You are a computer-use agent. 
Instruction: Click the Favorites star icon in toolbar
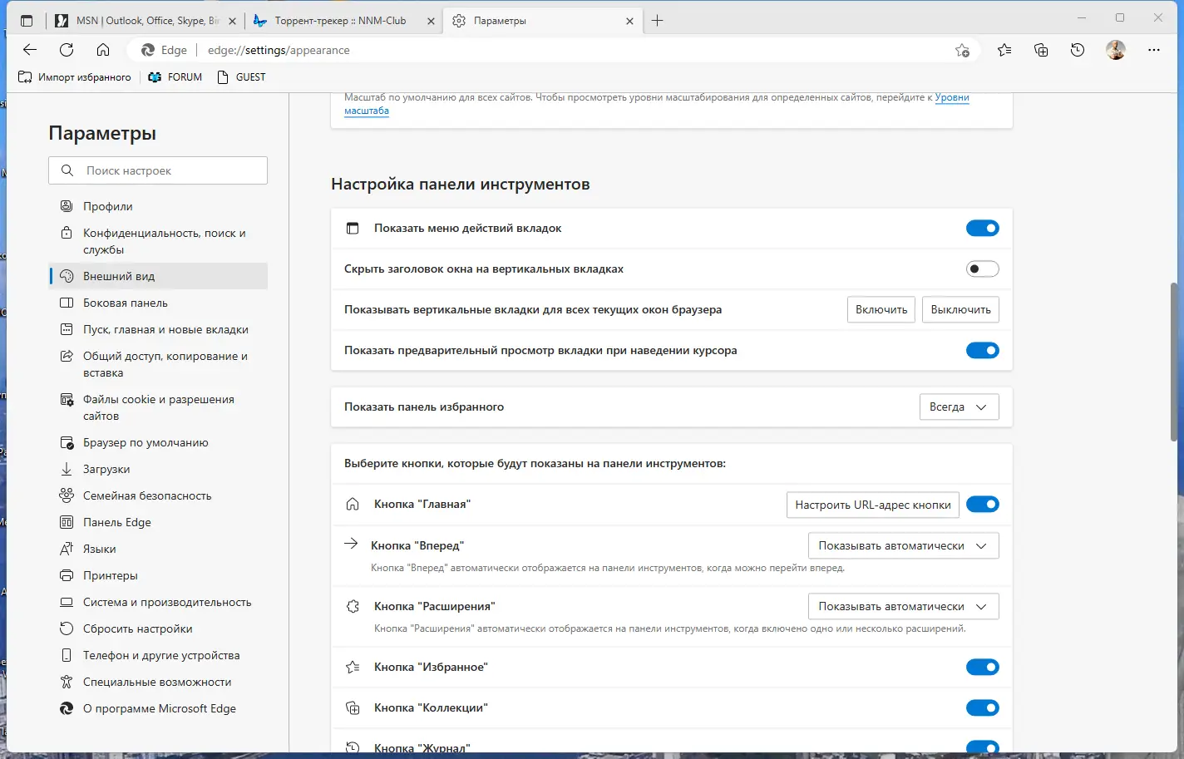click(x=1004, y=50)
